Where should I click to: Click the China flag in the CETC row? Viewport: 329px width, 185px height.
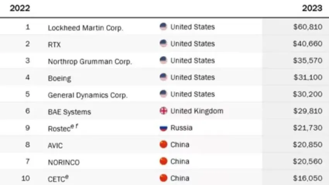pos(163,178)
